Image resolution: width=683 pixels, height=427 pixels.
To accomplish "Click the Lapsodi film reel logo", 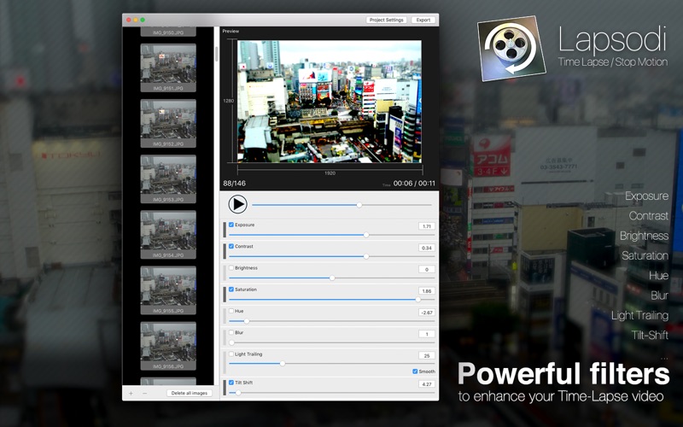I will 511,48.
